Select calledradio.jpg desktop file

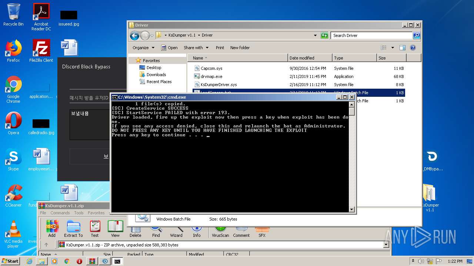[x=41, y=127]
